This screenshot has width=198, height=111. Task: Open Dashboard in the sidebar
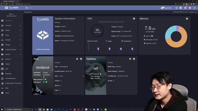[x=9, y=21]
